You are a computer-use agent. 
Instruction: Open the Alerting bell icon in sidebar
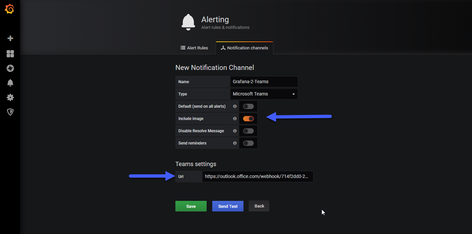(x=10, y=83)
